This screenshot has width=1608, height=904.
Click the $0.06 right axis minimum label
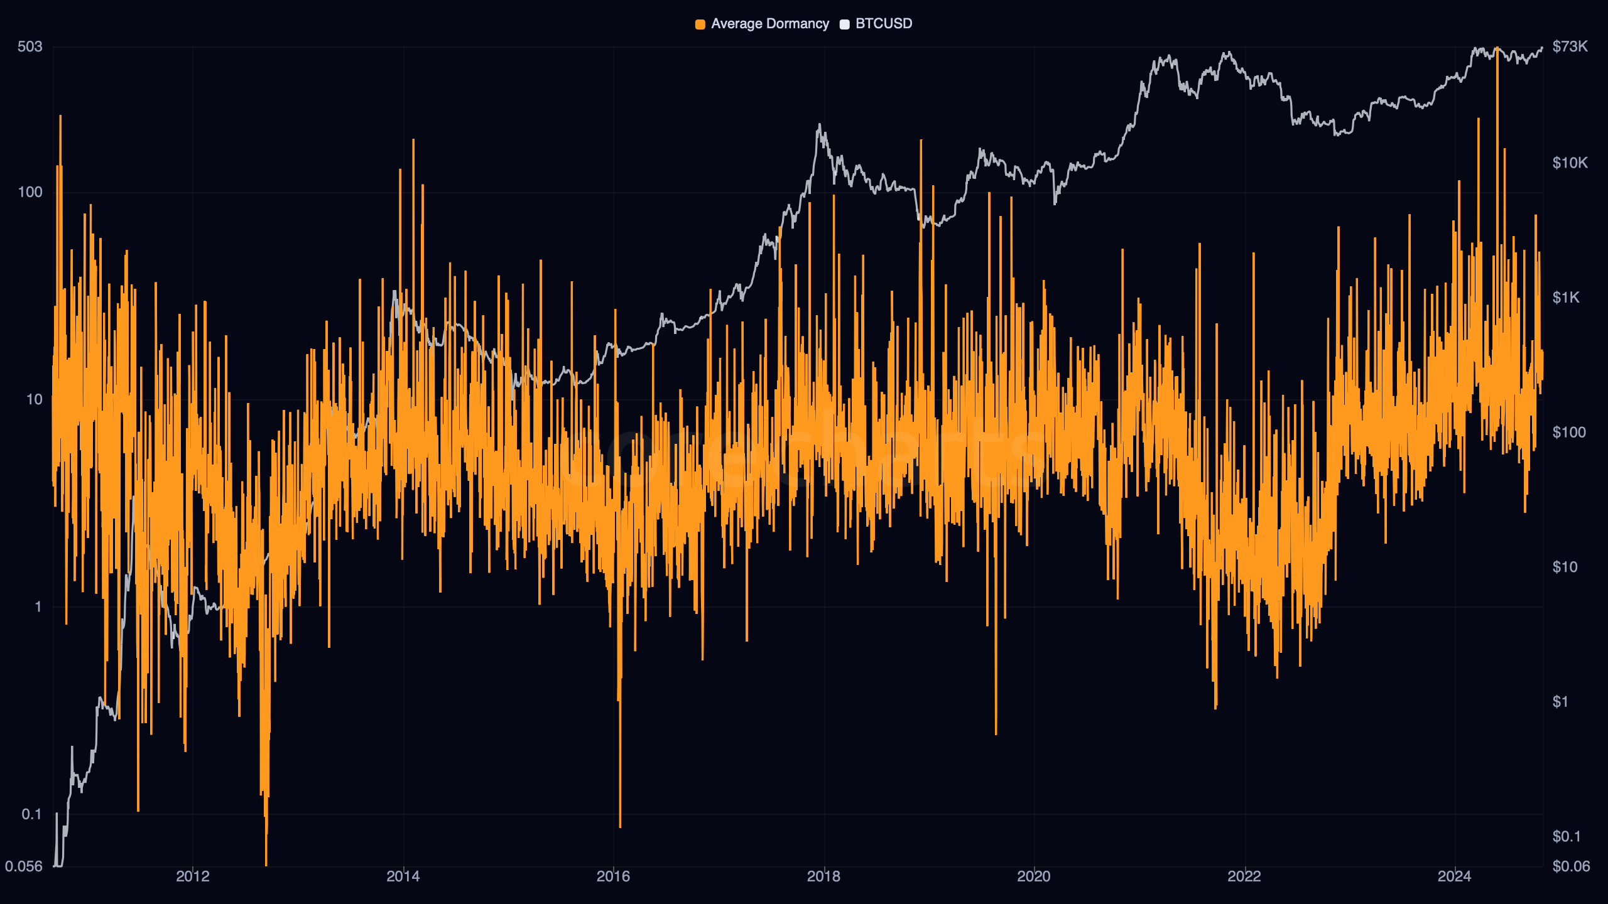pos(1570,866)
